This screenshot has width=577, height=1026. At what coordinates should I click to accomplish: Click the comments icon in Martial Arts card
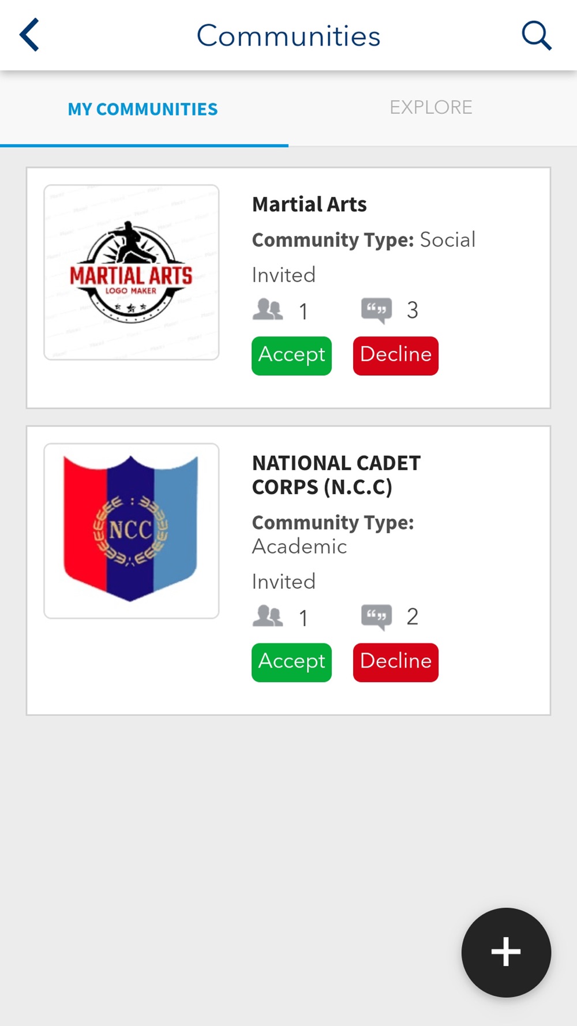[376, 310]
